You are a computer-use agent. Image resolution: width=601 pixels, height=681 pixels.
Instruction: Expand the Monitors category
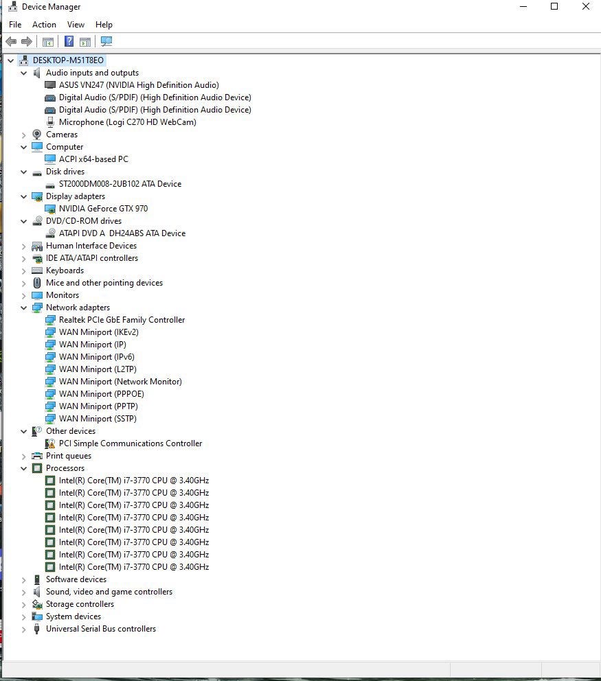click(x=24, y=296)
